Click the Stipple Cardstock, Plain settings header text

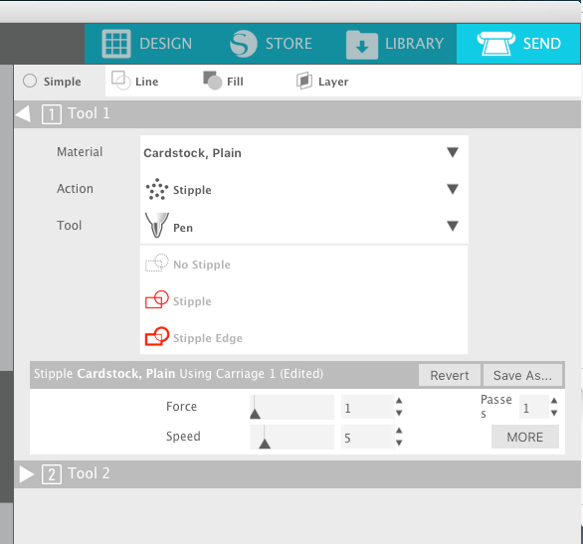click(178, 374)
